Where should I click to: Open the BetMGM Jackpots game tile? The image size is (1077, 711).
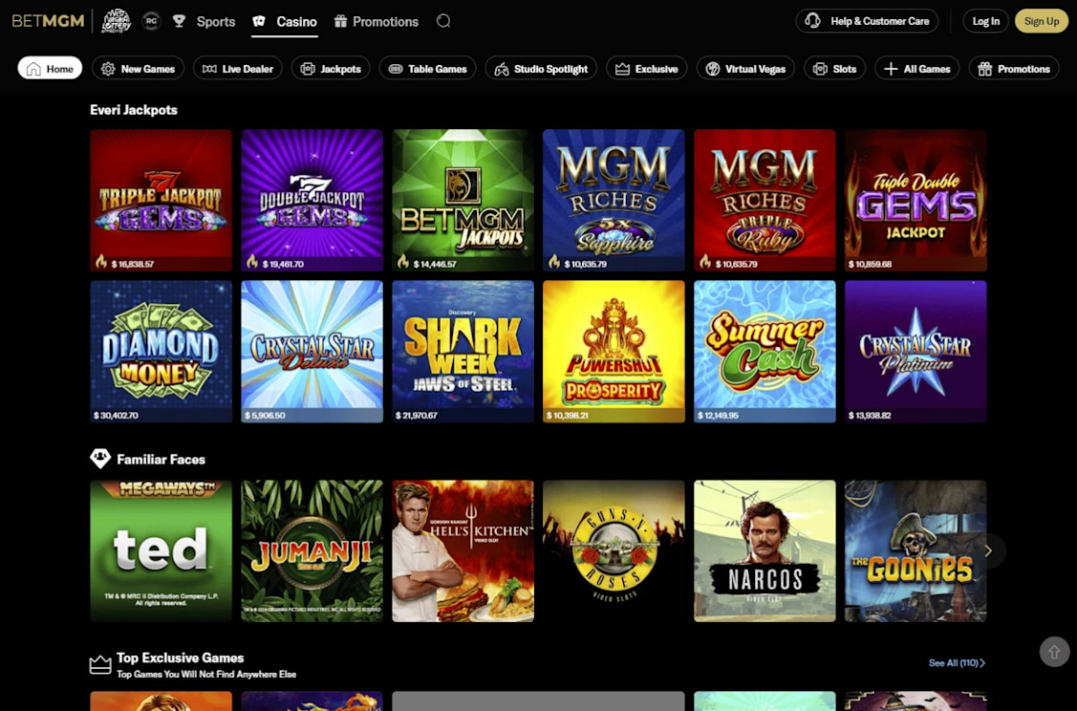point(463,200)
